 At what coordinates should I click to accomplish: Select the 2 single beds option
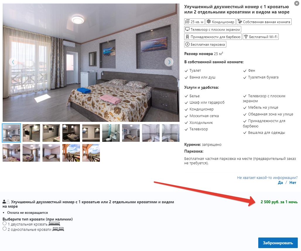(x=5, y=229)
